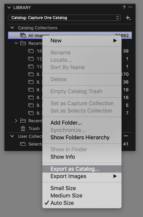Select the album icon with count 7

[x=31, y=113]
